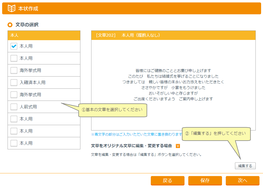Click the ①基本の文章を選択してください tooltip
Image resolution: width=263 pixels, height=189 pixels.
click(x=112, y=110)
